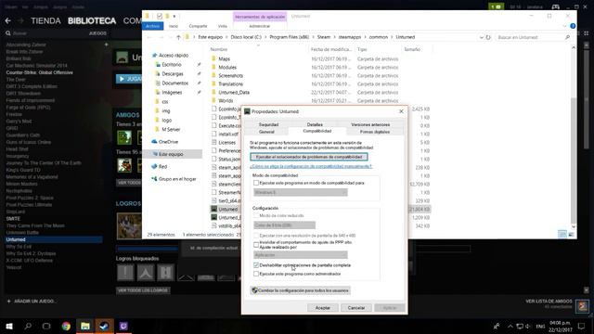Toggle the Modo de color reducido checkbox
Viewport: 594px width, 334px height.
click(x=256, y=215)
